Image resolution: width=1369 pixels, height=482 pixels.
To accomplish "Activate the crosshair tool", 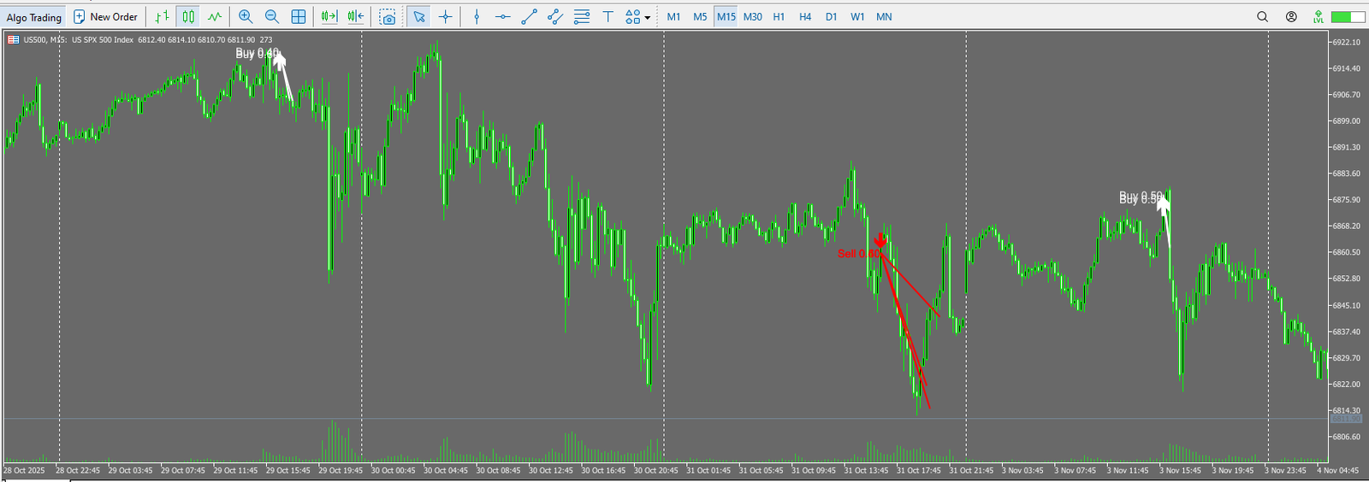I will point(445,17).
